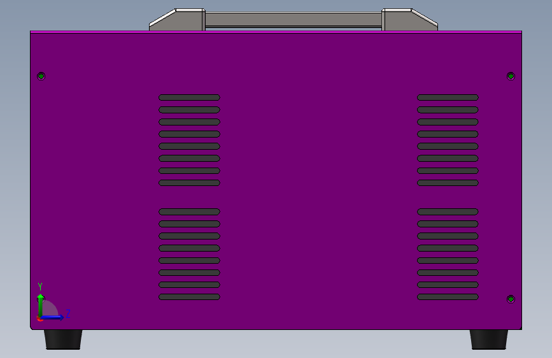Pick the topmost vent slot in upper-right group
The height and width of the screenshot is (358, 552).
[448, 97]
